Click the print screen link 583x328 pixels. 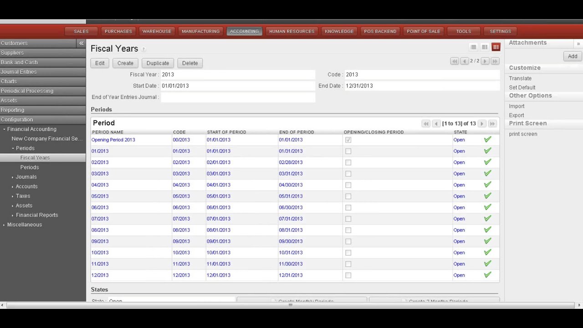(523, 134)
